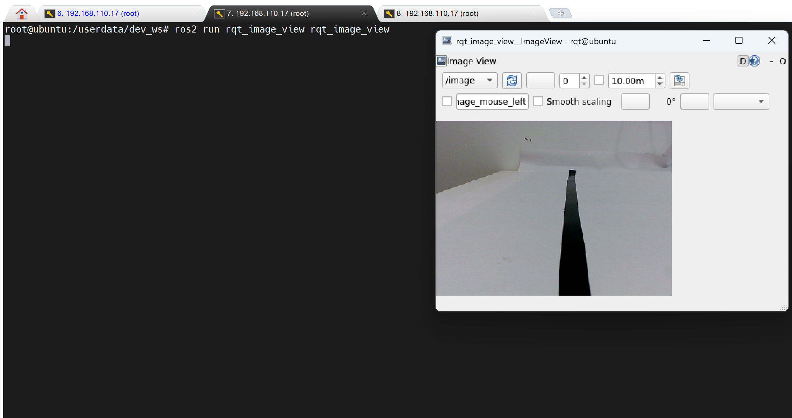Click the blank button right of 0°

(x=694, y=101)
